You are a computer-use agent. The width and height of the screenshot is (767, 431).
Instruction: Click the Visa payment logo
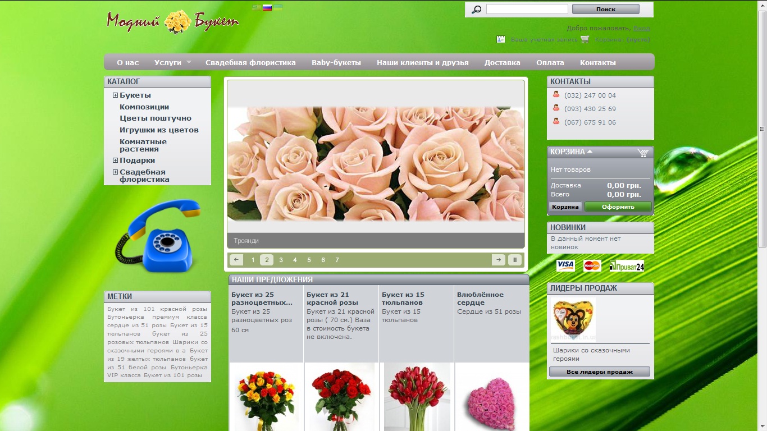(565, 265)
